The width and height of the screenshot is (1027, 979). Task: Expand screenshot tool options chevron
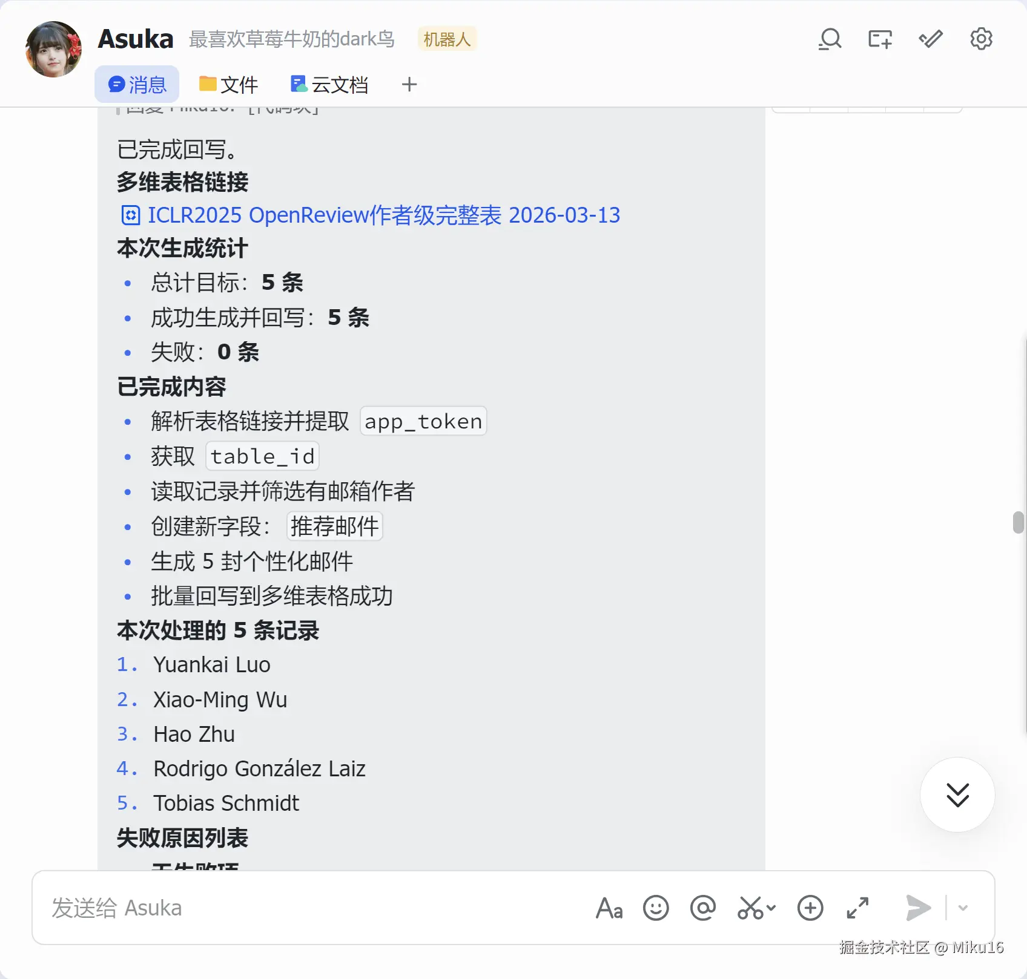pos(771,908)
